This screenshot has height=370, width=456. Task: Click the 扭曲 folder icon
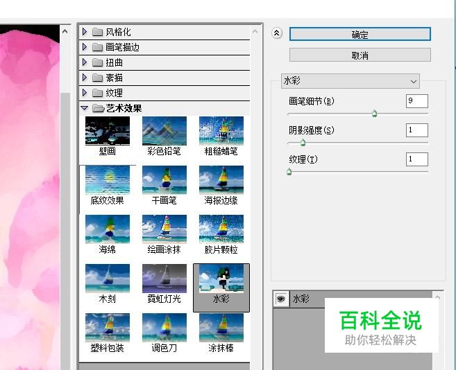tap(98, 62)
